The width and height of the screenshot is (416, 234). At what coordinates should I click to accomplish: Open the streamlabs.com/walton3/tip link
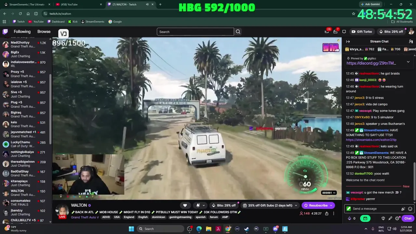371,140
